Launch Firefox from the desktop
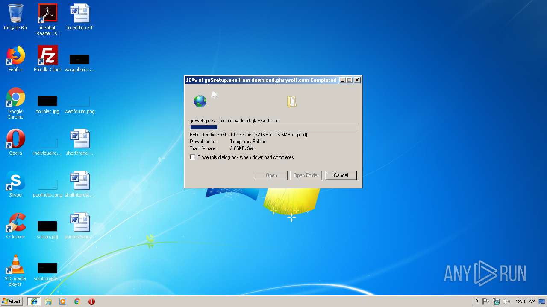This screenshot has width=547, height=307. (15, 59)
